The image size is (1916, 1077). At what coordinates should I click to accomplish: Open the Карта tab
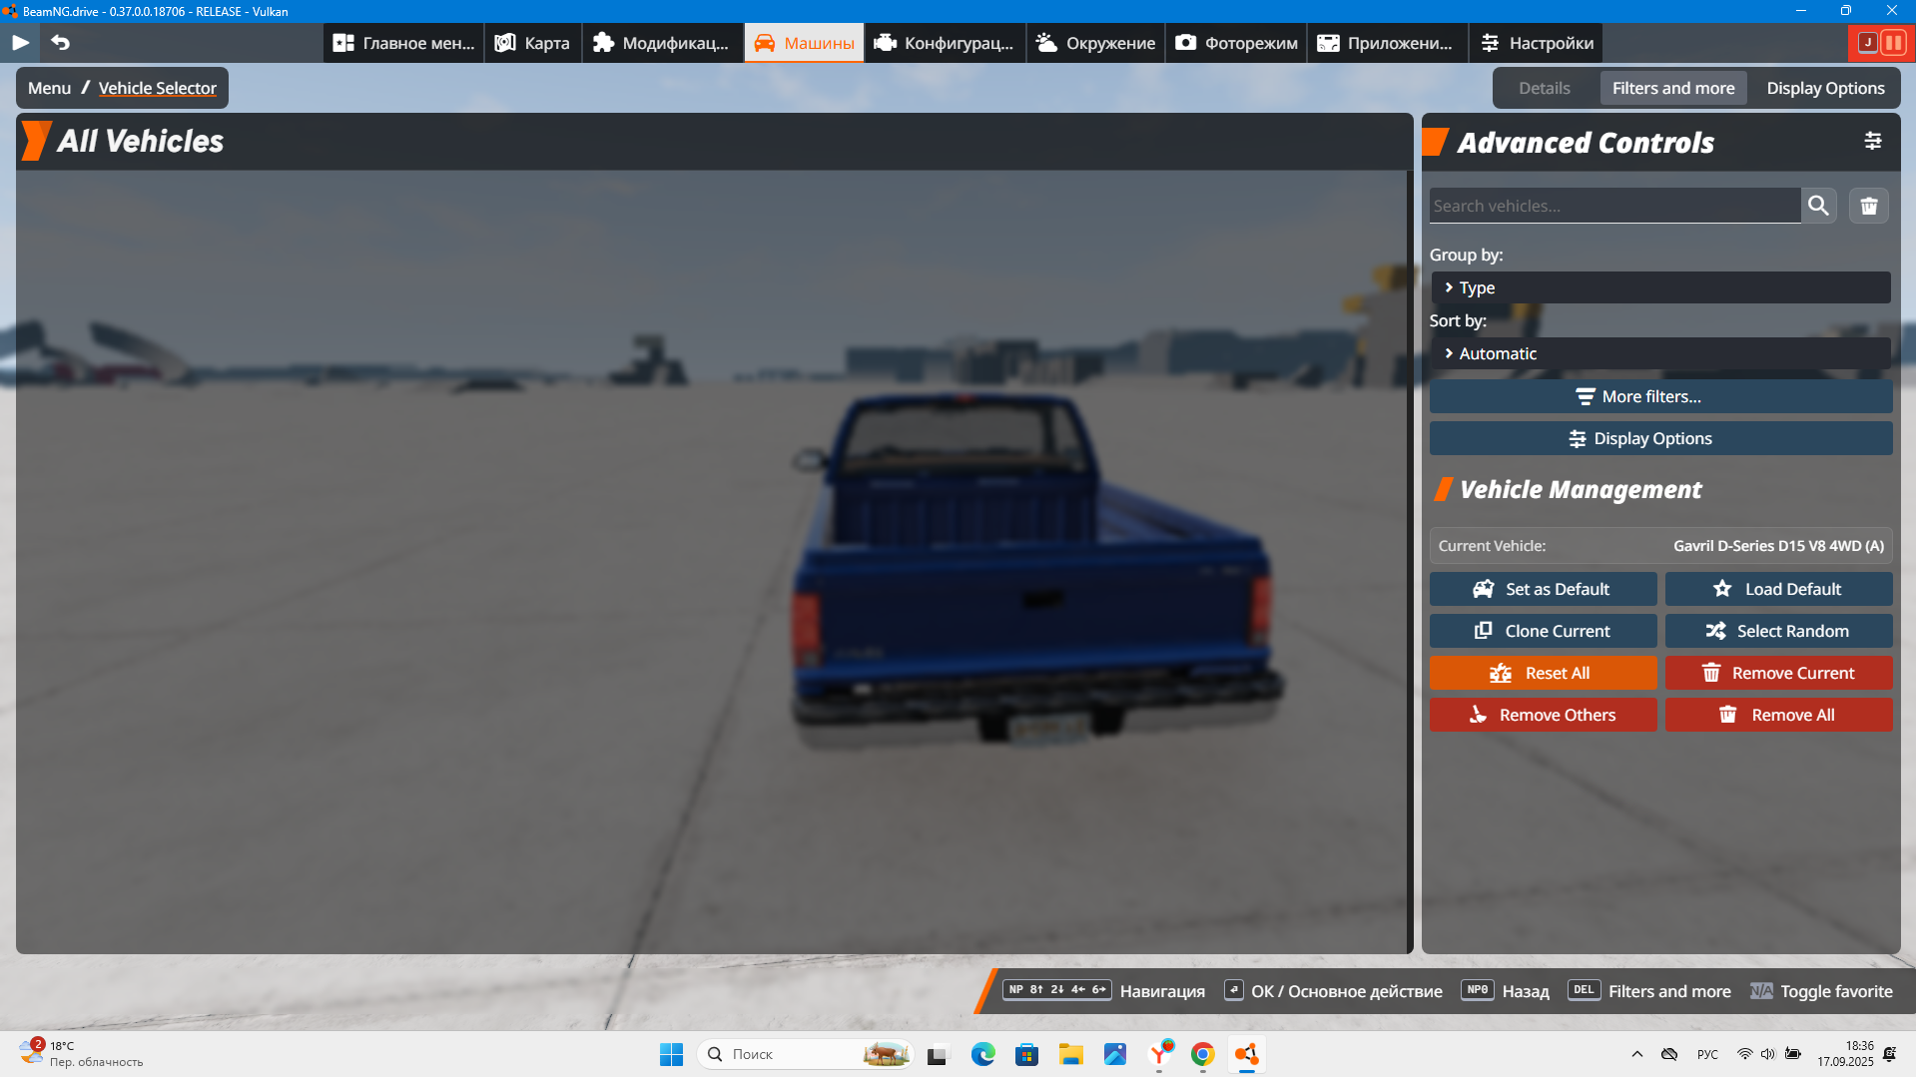533,43
